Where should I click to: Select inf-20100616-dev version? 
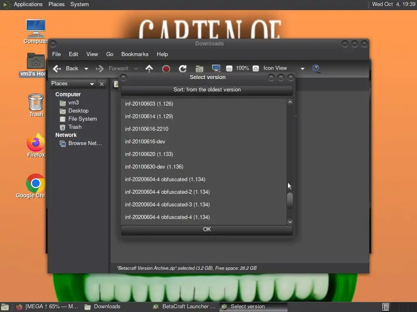point(204,142)
